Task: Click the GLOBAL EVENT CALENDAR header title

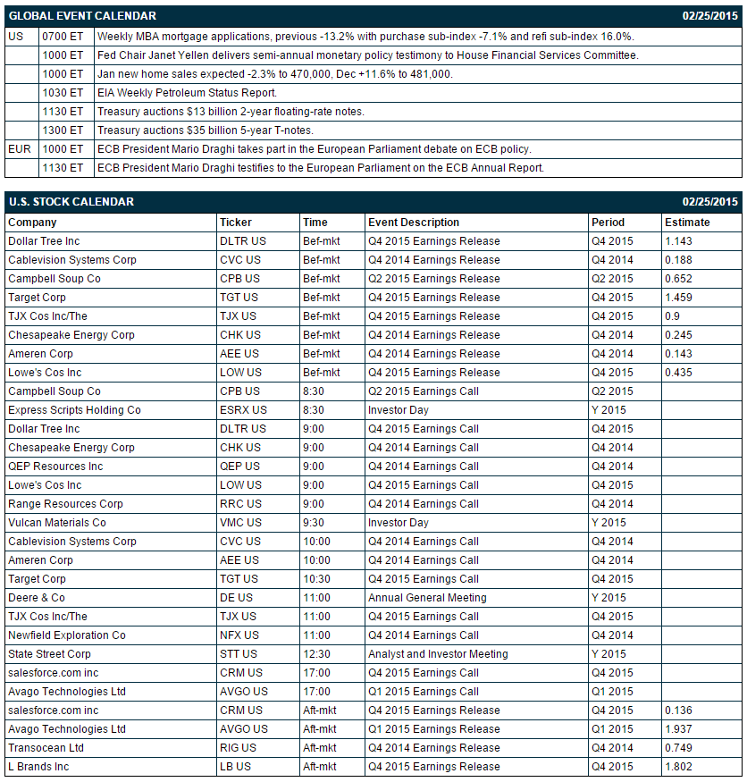Action: tap(82, 16)
